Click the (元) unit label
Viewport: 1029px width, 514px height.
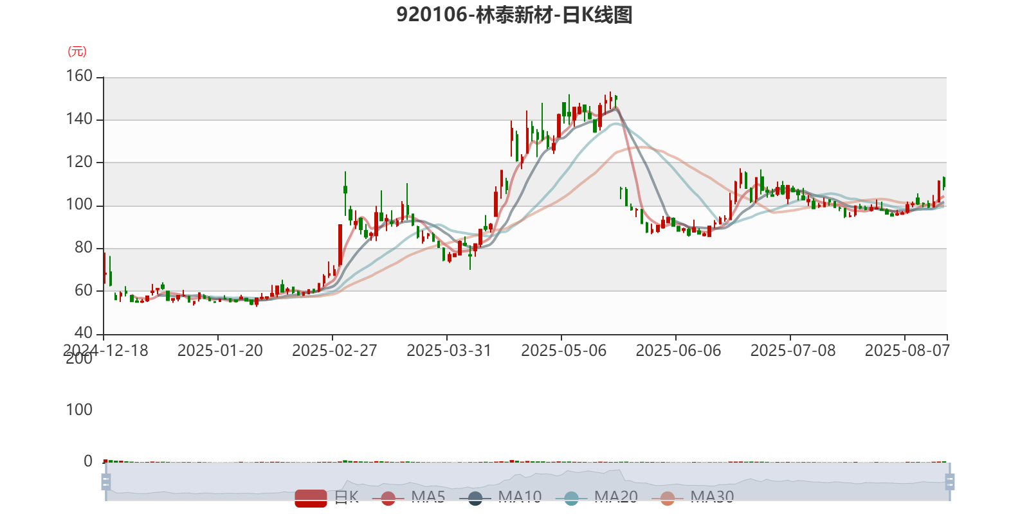point(77,51)
